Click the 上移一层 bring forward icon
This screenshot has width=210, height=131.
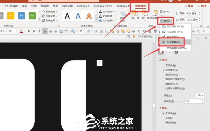(134, 14)
